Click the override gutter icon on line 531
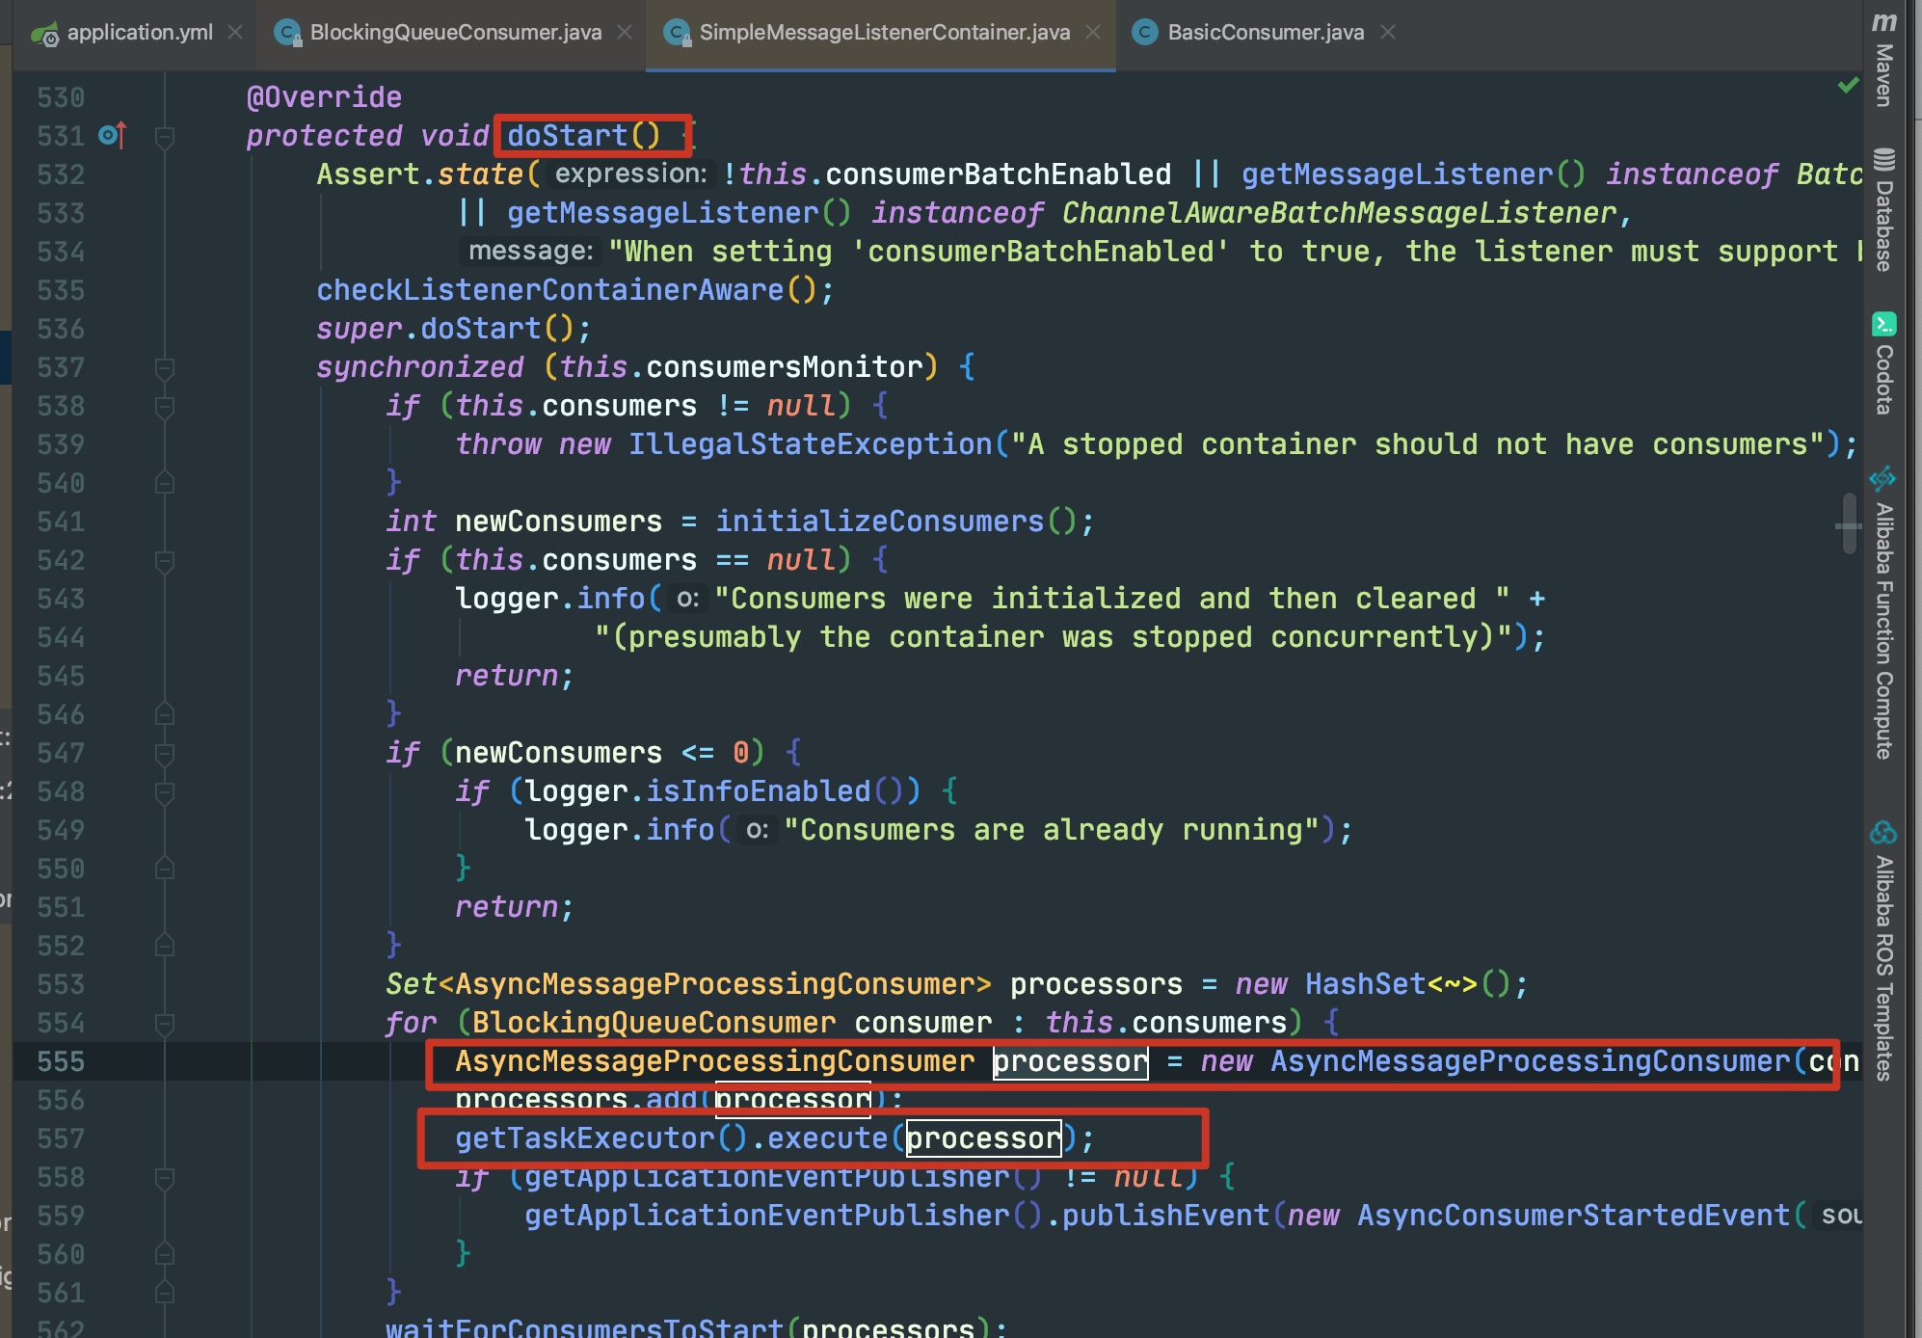 pyautogui.click(x=112, y=135)
